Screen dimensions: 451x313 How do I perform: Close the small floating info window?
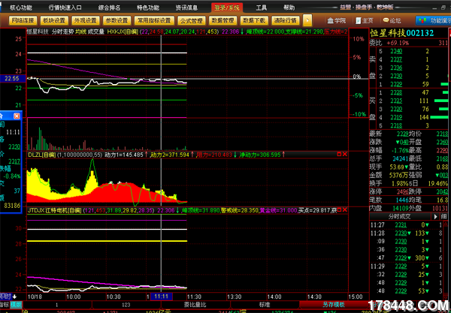[x=17, y=116]
